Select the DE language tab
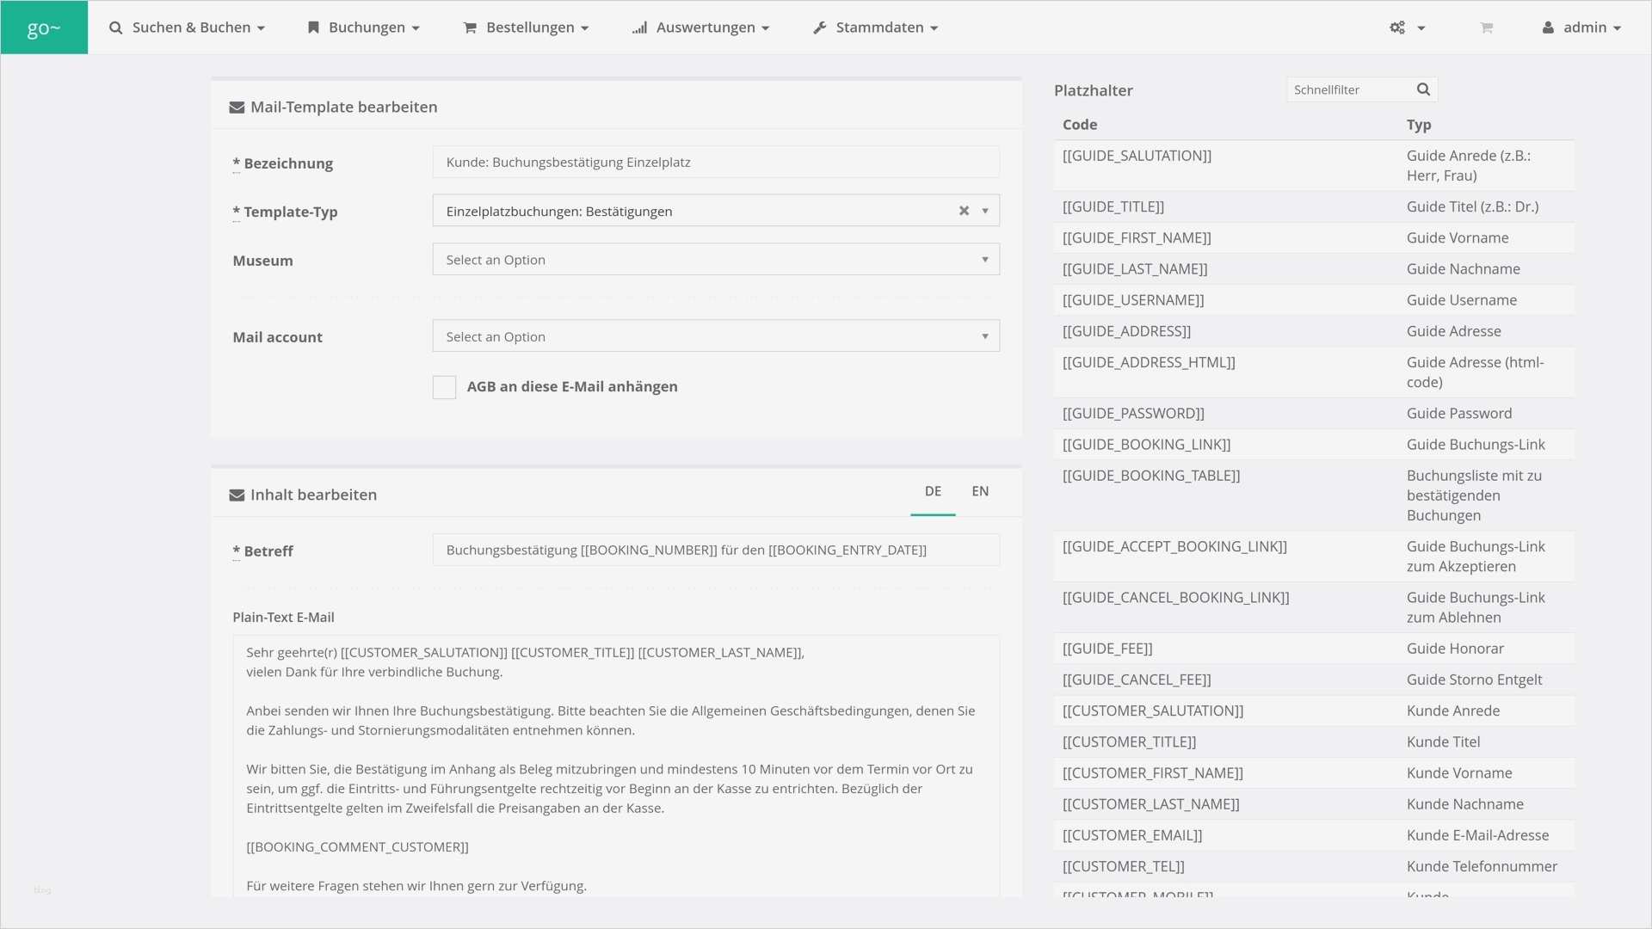 (x=933, y=491)
